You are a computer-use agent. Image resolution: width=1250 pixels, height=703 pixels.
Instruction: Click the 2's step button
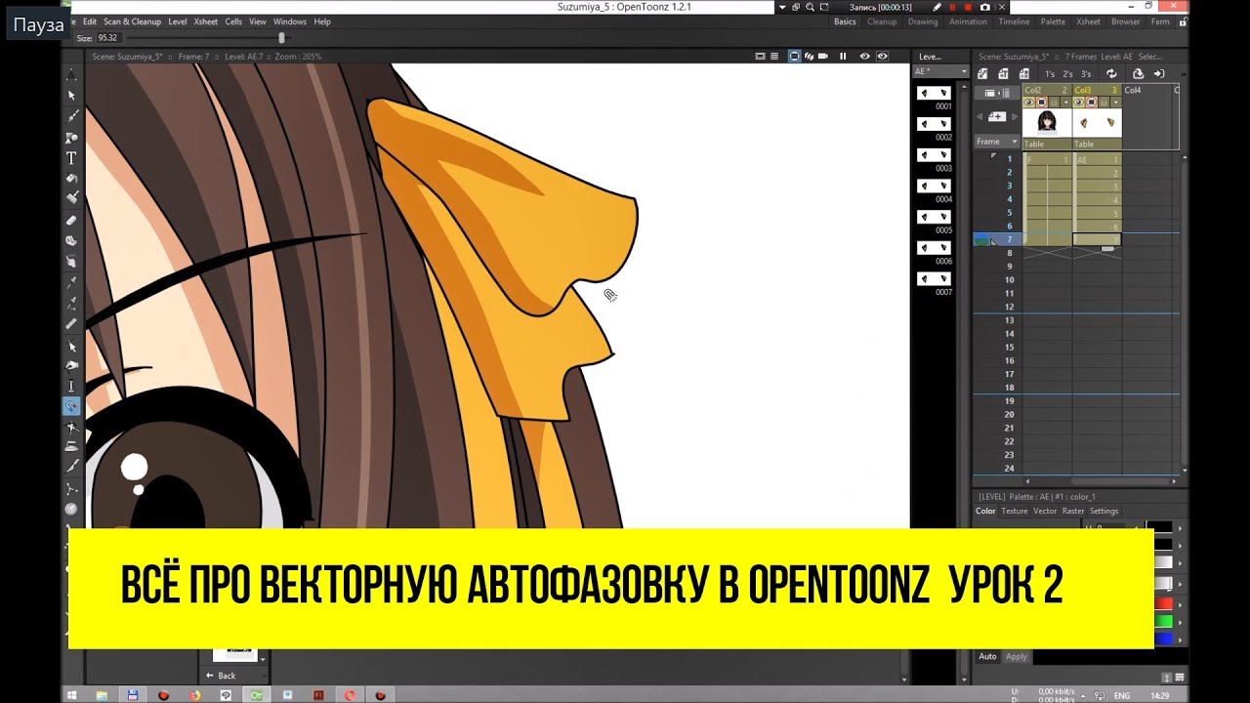[1067, 73]
